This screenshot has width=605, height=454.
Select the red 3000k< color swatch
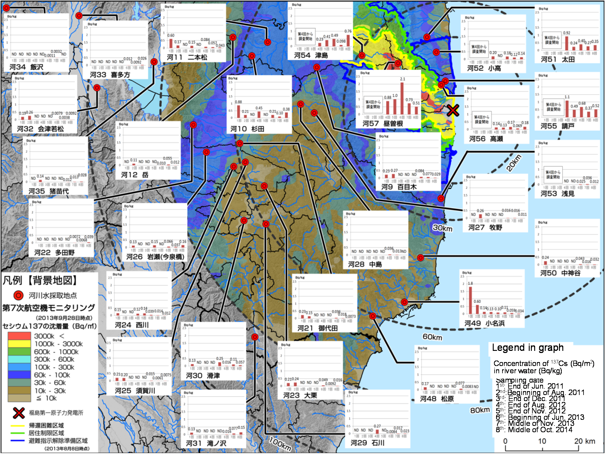pyautogui.click(x=19, y=336)
